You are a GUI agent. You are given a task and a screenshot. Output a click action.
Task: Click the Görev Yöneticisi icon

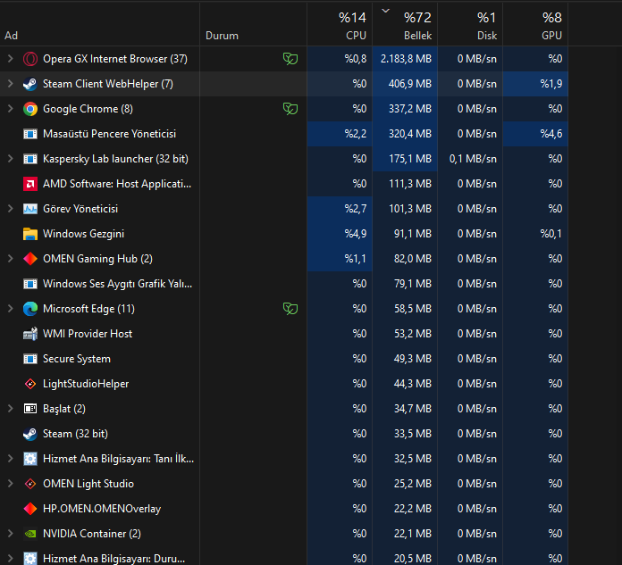click(x=30, y=209)
